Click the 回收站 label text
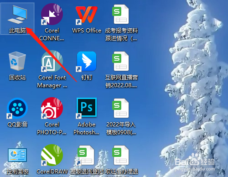228x177 pixels. tap(17, 78)
